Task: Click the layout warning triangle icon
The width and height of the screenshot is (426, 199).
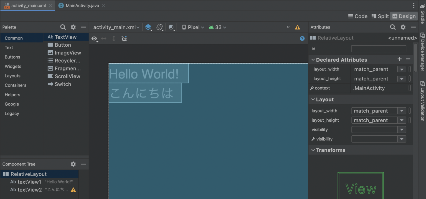Action: pyautogui.click(x=298, y=27)
